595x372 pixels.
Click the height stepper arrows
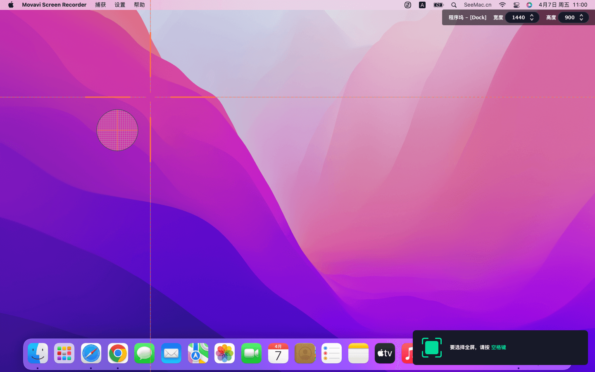coord(581,17)
